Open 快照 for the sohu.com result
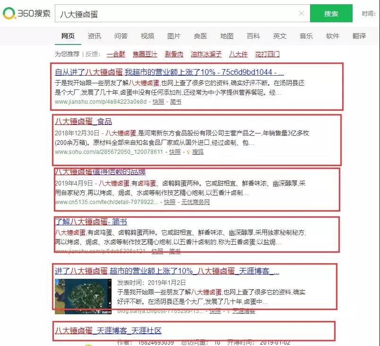This screenshot has width=380, height=346. pyautogui.click(x=175, y=152)
